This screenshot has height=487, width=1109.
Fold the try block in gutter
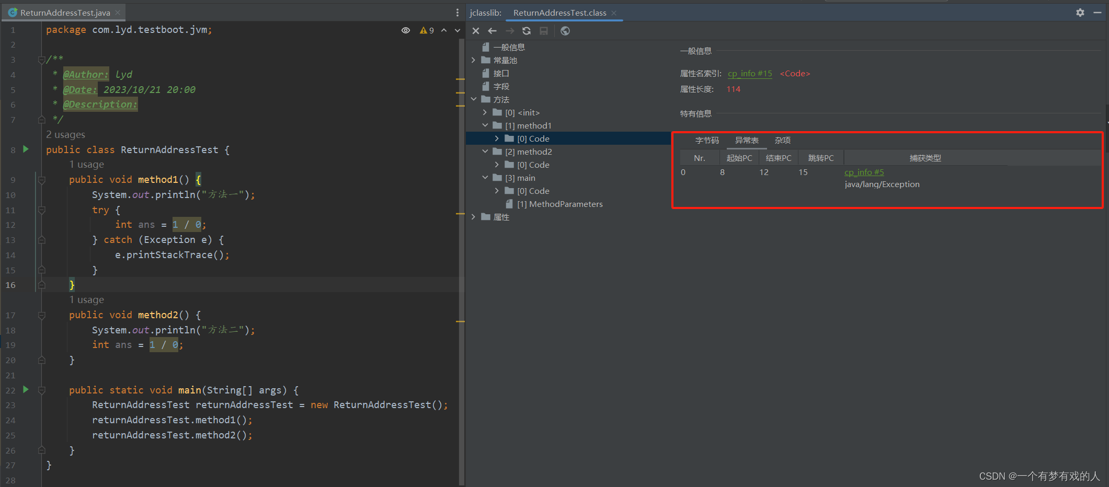coord(42,210)
